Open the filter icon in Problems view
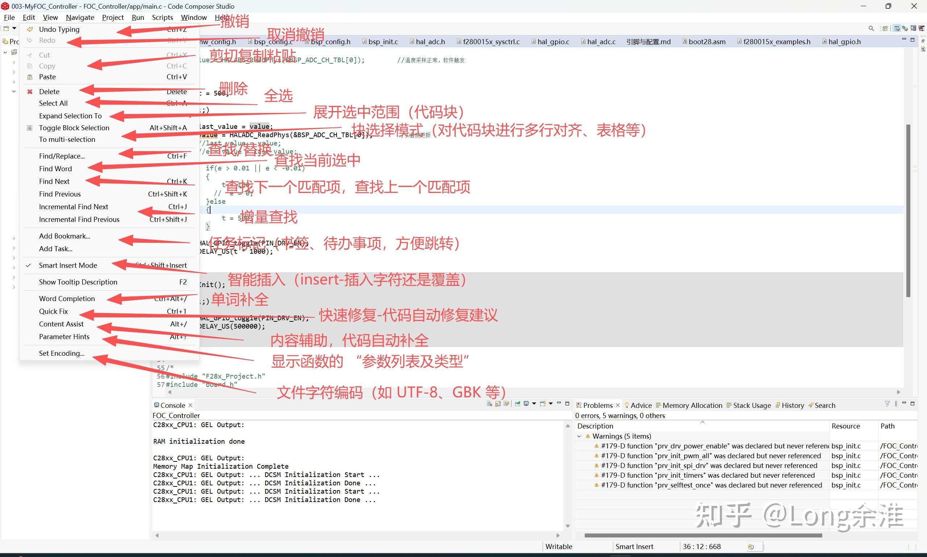Screen dimensions: 927x557 tap(888, 404)
